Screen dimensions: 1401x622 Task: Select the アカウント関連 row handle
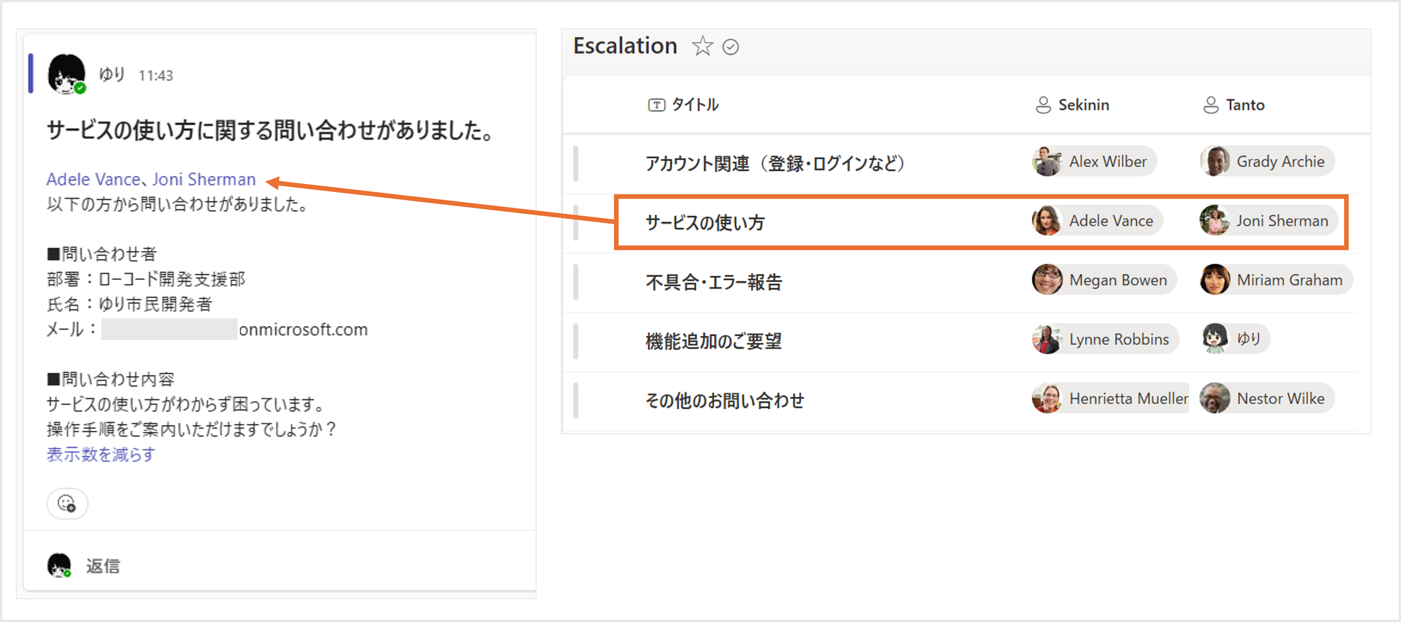(x=576, y=163)
